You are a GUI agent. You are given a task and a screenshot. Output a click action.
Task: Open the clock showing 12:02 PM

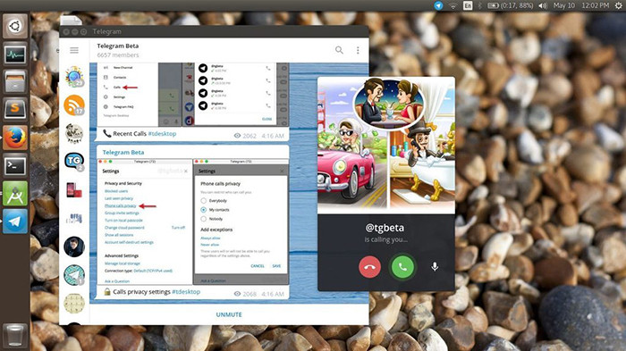tap(596, 5)
